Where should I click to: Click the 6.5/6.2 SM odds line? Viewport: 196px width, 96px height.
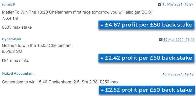tap(12, 51)
